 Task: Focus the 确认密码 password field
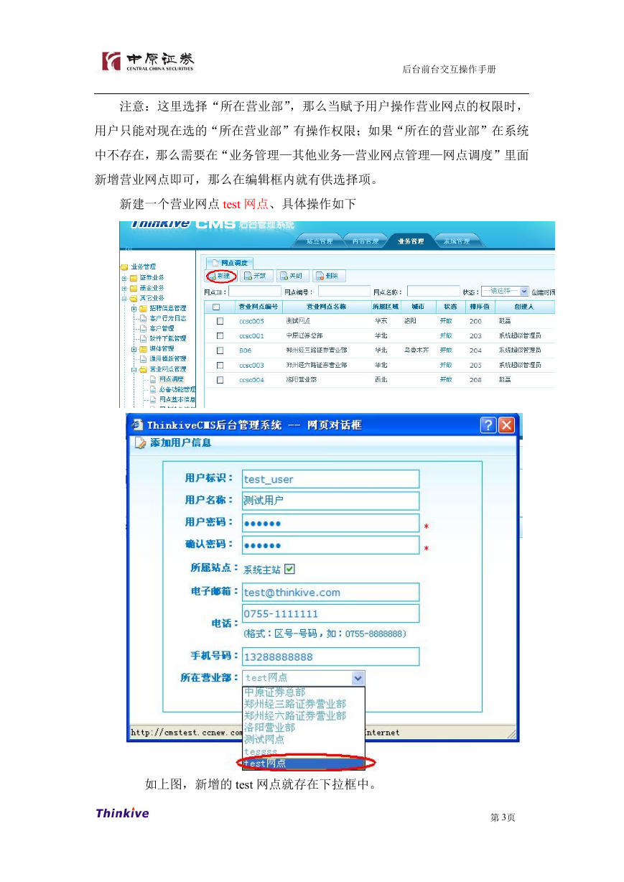[330, 545]
